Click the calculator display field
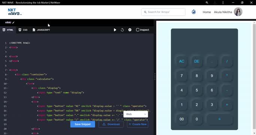This screenshot has width=256, height=135. pyautogui.click(x=204, y=42)
